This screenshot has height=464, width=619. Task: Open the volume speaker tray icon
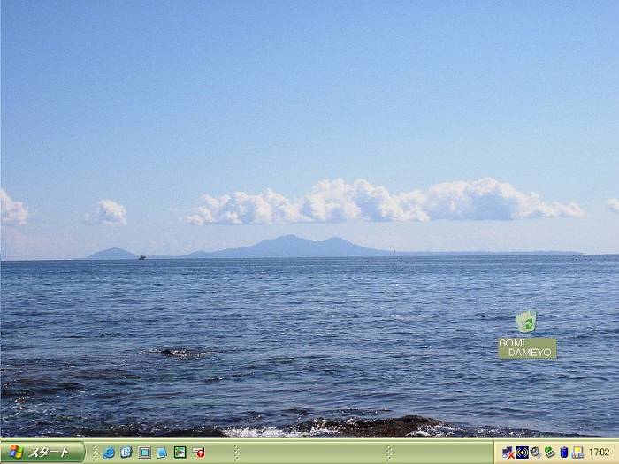coord(536,453)
